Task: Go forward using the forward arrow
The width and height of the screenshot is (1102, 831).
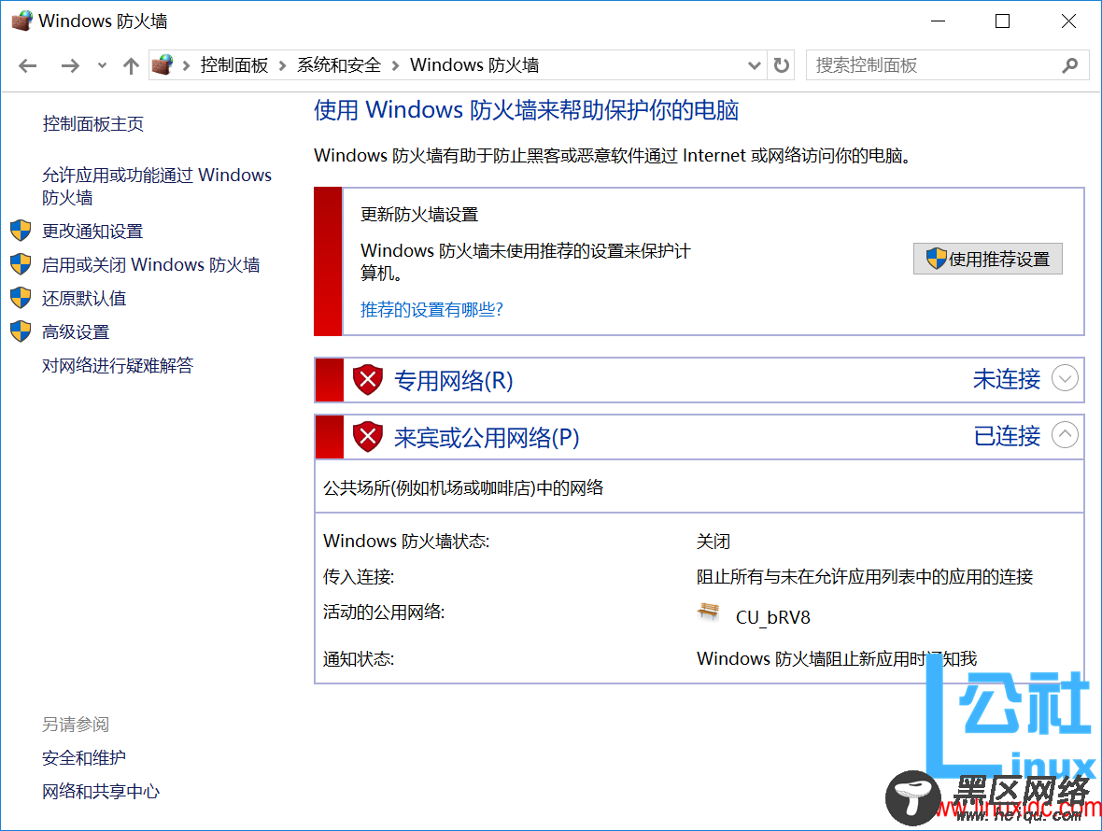Action: (x=70, y=66)
